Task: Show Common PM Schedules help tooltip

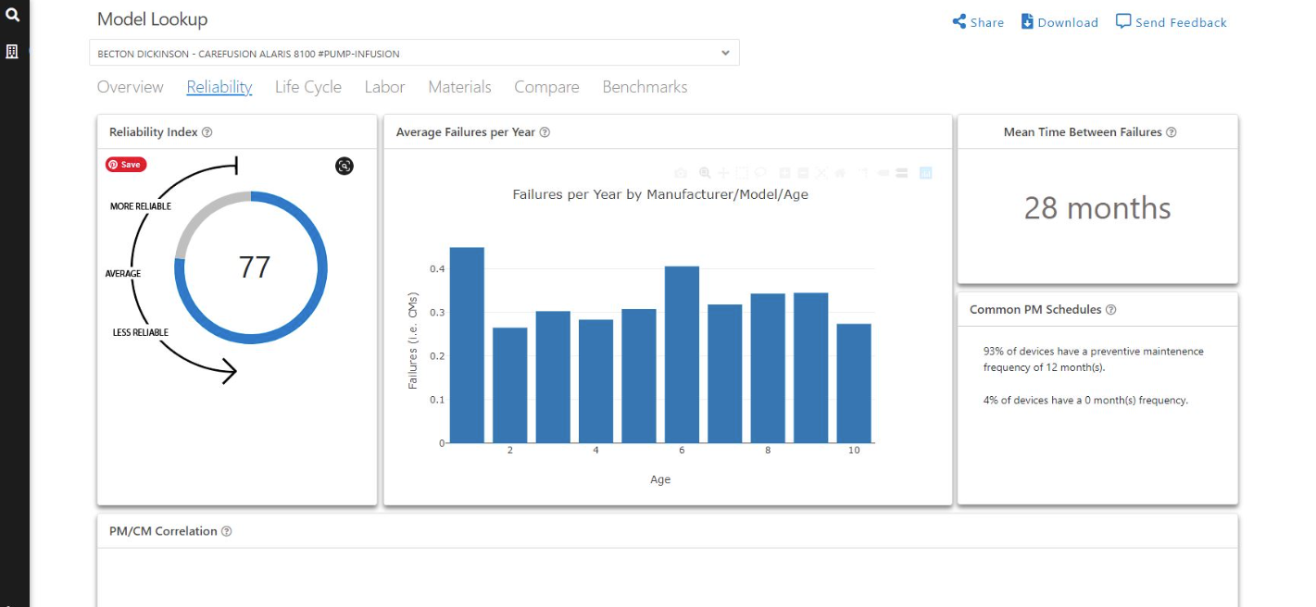Action: pos(1111,310)
